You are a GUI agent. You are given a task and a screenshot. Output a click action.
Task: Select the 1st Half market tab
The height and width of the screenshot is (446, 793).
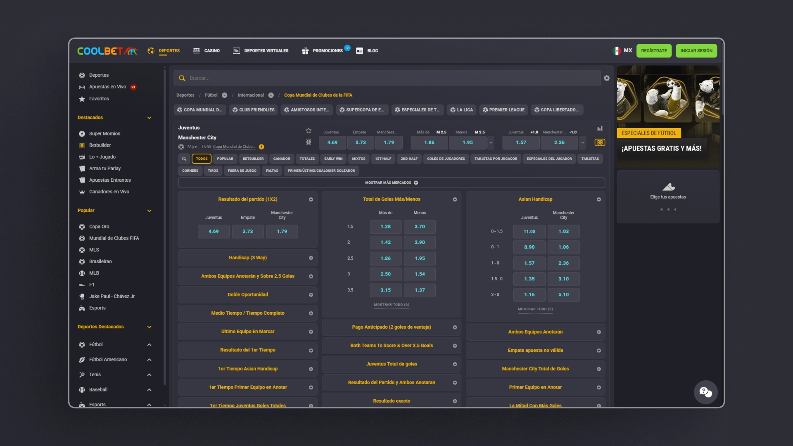click(383, 159)
